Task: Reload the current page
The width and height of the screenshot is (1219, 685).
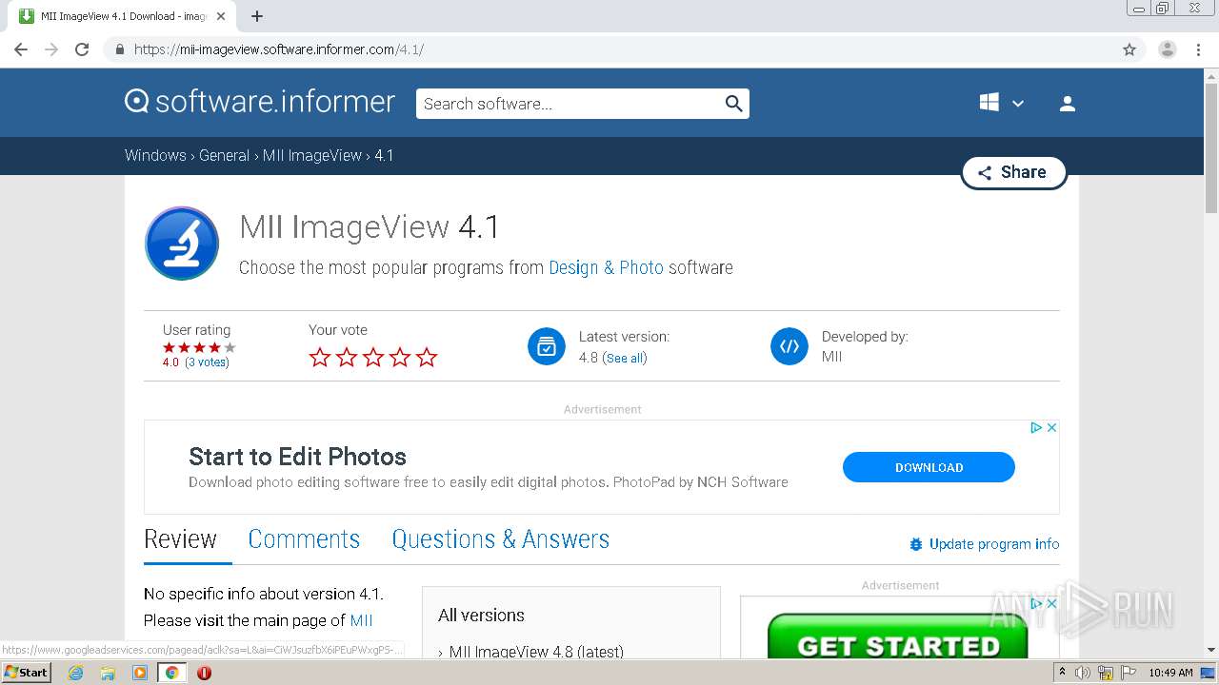Action: pos(82,49)
